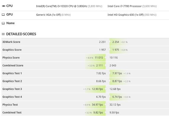The image size is (169, 116).
Task: Click the CPU chip icon
Action: 4,6
